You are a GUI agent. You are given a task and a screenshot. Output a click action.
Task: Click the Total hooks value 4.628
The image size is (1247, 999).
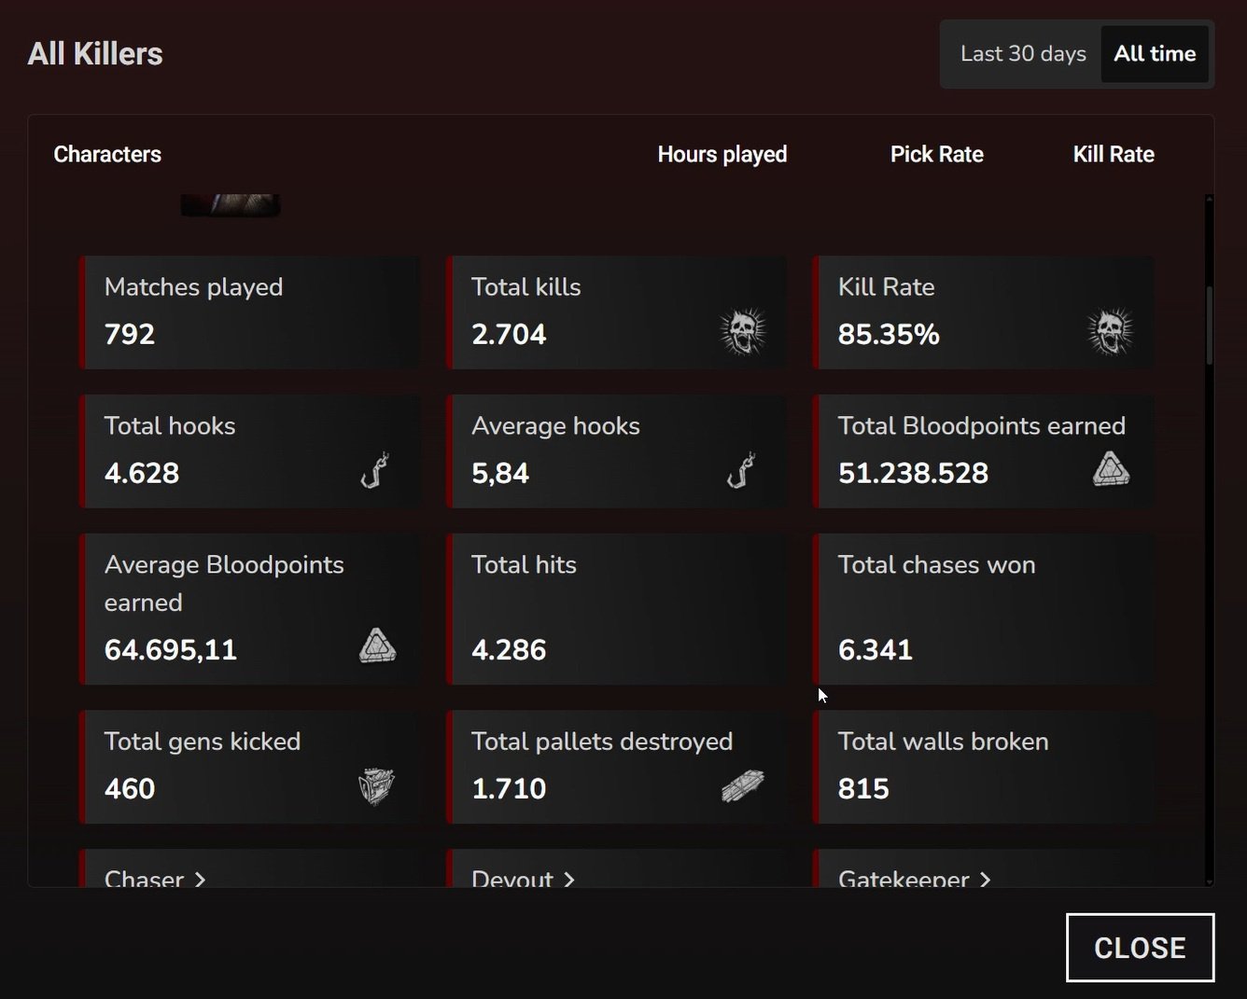(x=142, y=473)
